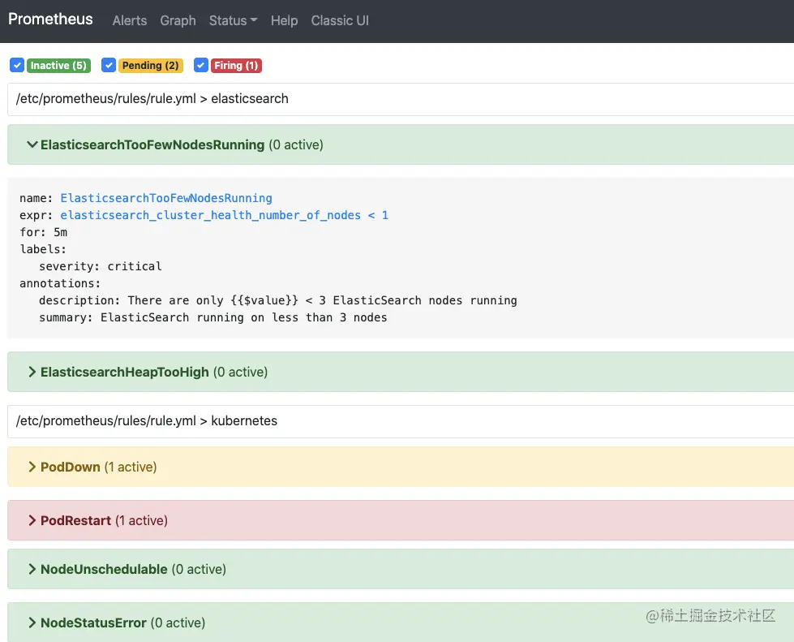
Task: Click the 'severity: critical' label line
Action: (x=101, y=266)
